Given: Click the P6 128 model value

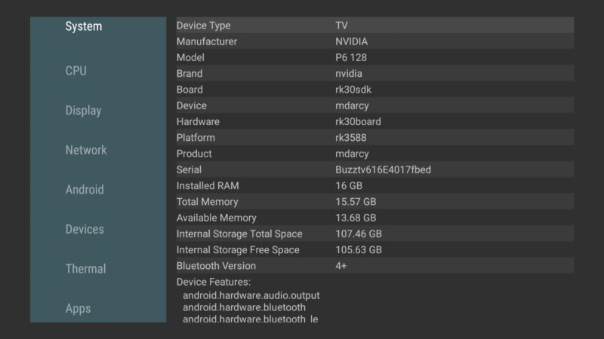Looking at the screenshot, I should point(351,58).
